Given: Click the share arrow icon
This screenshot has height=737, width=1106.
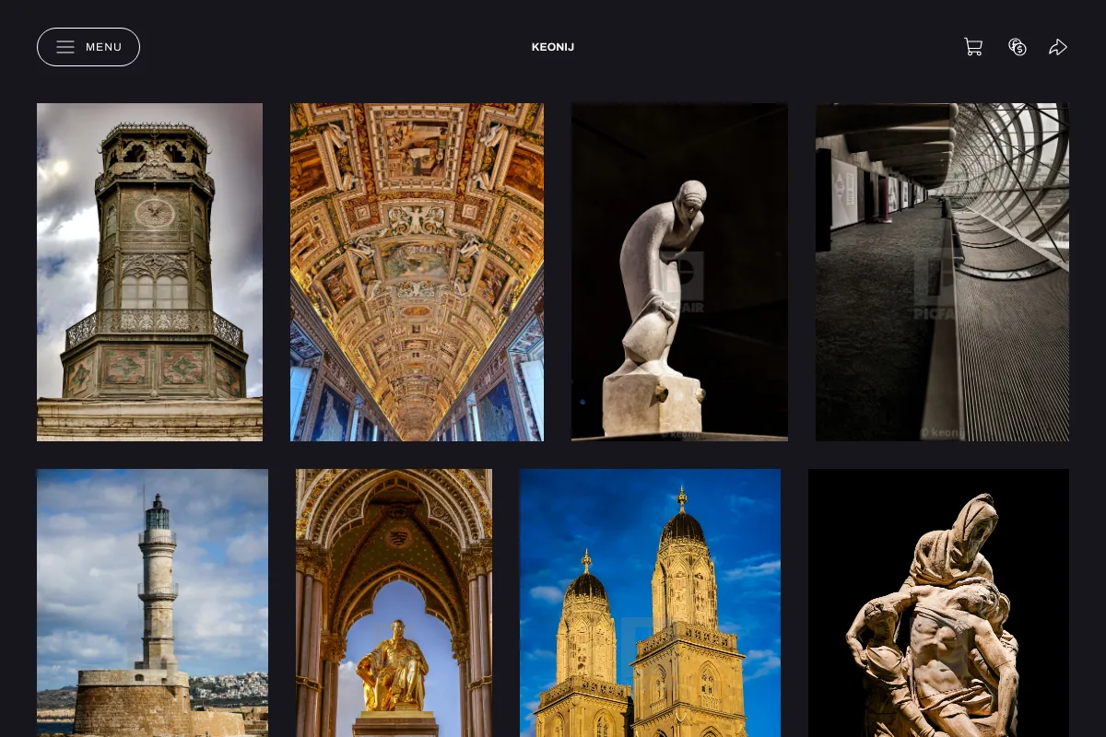Looking at the screenshot, I should [x=1058, y=47].
